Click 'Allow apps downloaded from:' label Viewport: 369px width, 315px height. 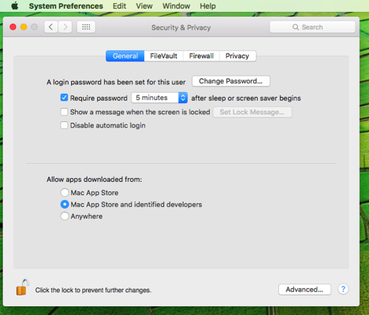coord(94,180)
